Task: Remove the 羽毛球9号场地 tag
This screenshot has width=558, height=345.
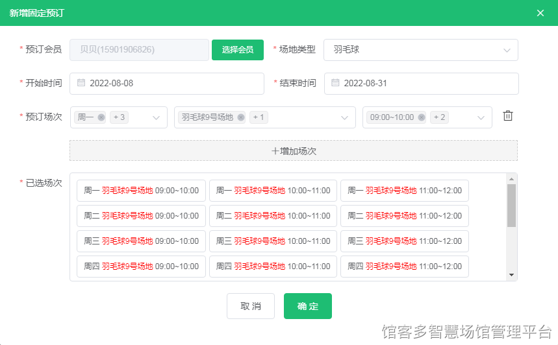Action: pyautogui.click(x=241, y=117)
